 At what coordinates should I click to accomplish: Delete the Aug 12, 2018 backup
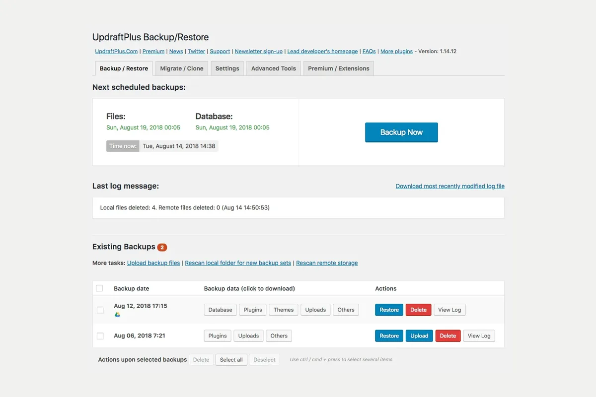(419, 310)
